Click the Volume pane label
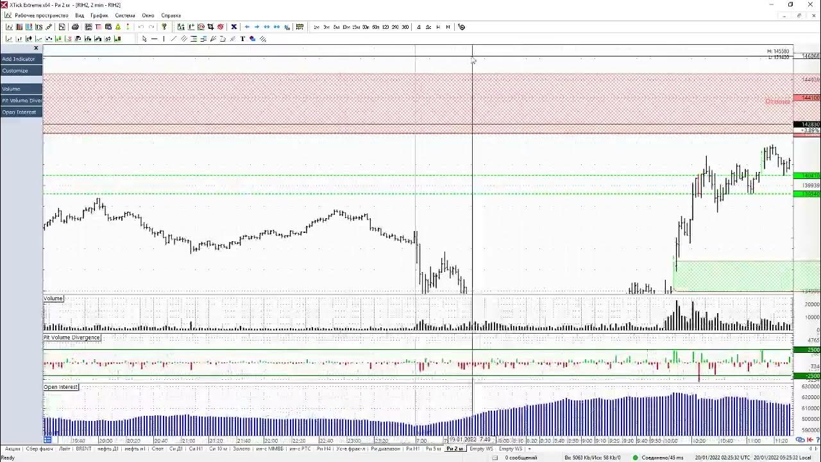Viewport: 821px width, 462px height. tap(53, 298)
